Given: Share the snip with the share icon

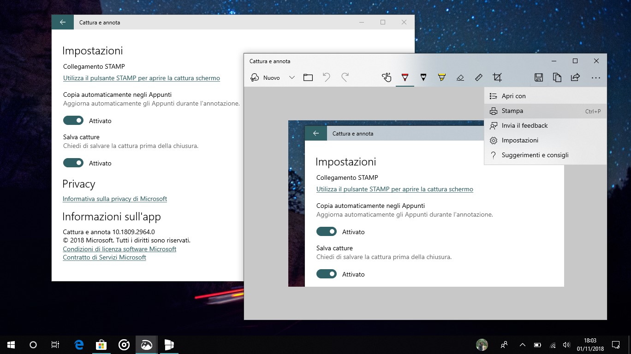Looking at the screenshot, I should pyautogui.click(x=575, y=77).
